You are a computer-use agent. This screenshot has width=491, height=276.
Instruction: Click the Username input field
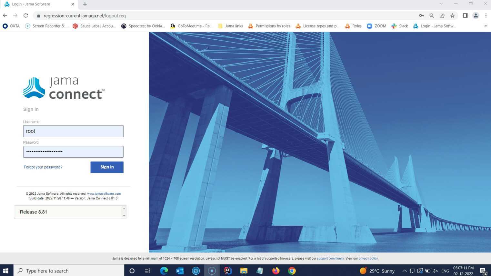tap(73, 131)
